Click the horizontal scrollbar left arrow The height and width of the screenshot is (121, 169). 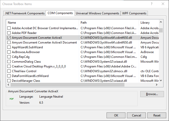tap(8, 85)
